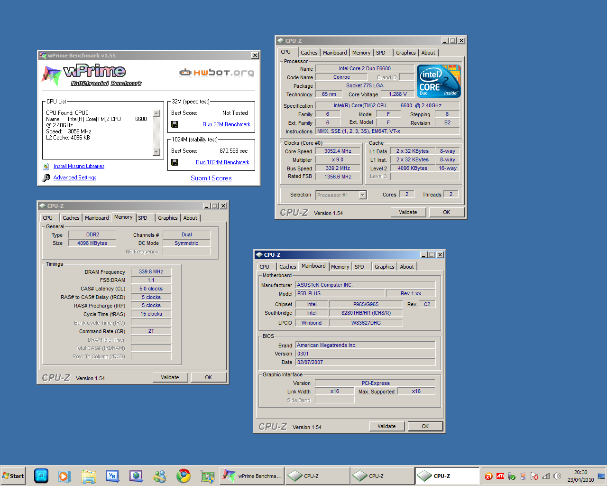
Task: Launch Google Chrome from the taskbar
Action: [x=184, y=476]
